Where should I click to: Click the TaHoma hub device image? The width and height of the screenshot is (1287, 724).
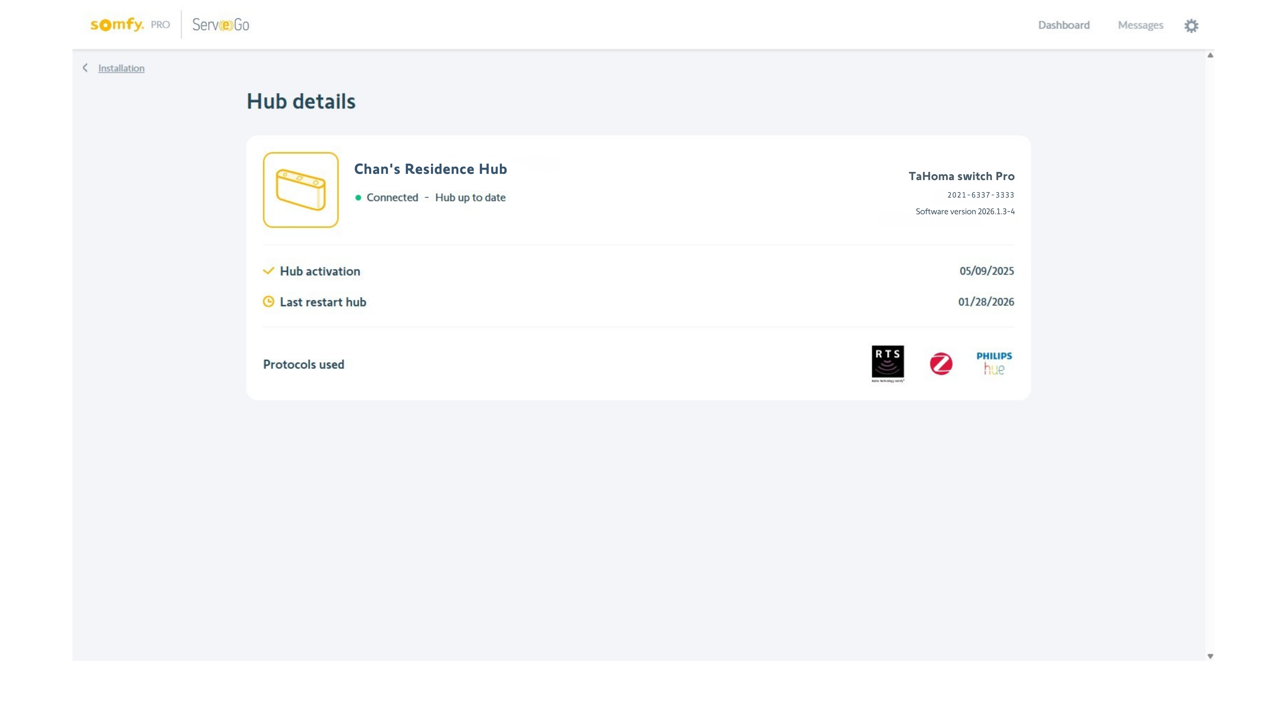coord(301,190)
